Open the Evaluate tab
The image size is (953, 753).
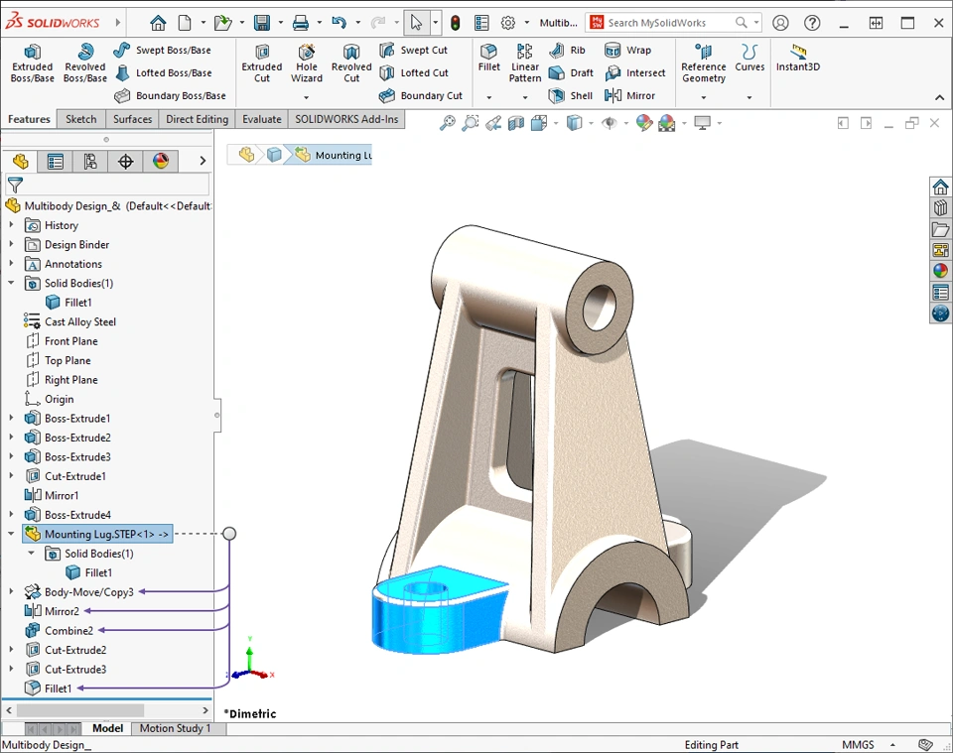[262, 119]
